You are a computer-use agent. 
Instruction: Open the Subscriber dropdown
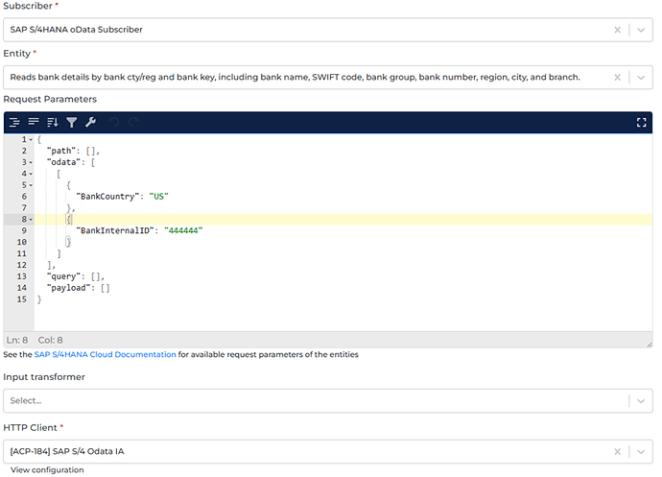pyautogui.click(x=641, y=30)
